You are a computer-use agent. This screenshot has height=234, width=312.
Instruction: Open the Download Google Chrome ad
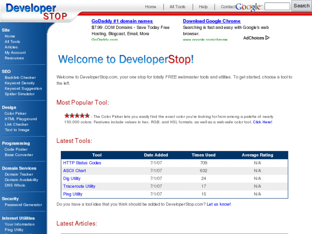point(212,21)
